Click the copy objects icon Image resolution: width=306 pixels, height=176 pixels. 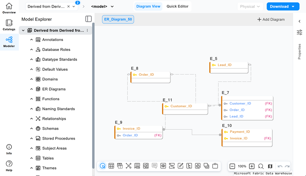tap(206, 166)
